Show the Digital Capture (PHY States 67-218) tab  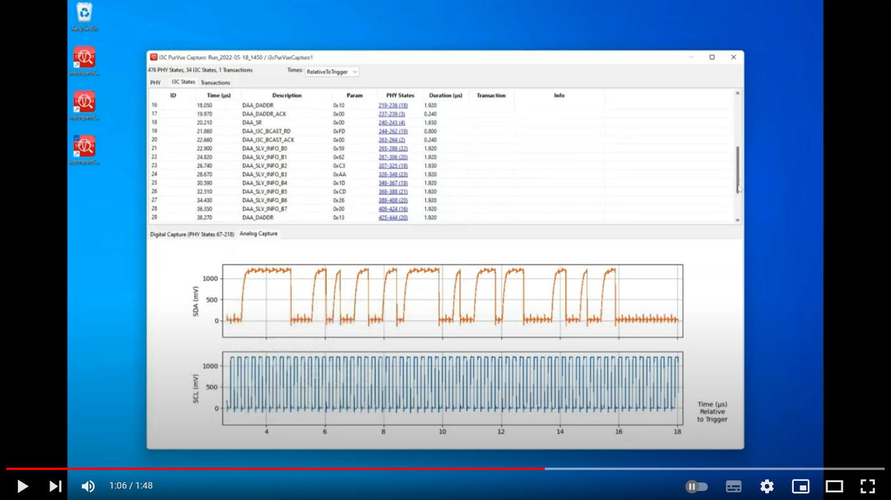coord(192,234)
